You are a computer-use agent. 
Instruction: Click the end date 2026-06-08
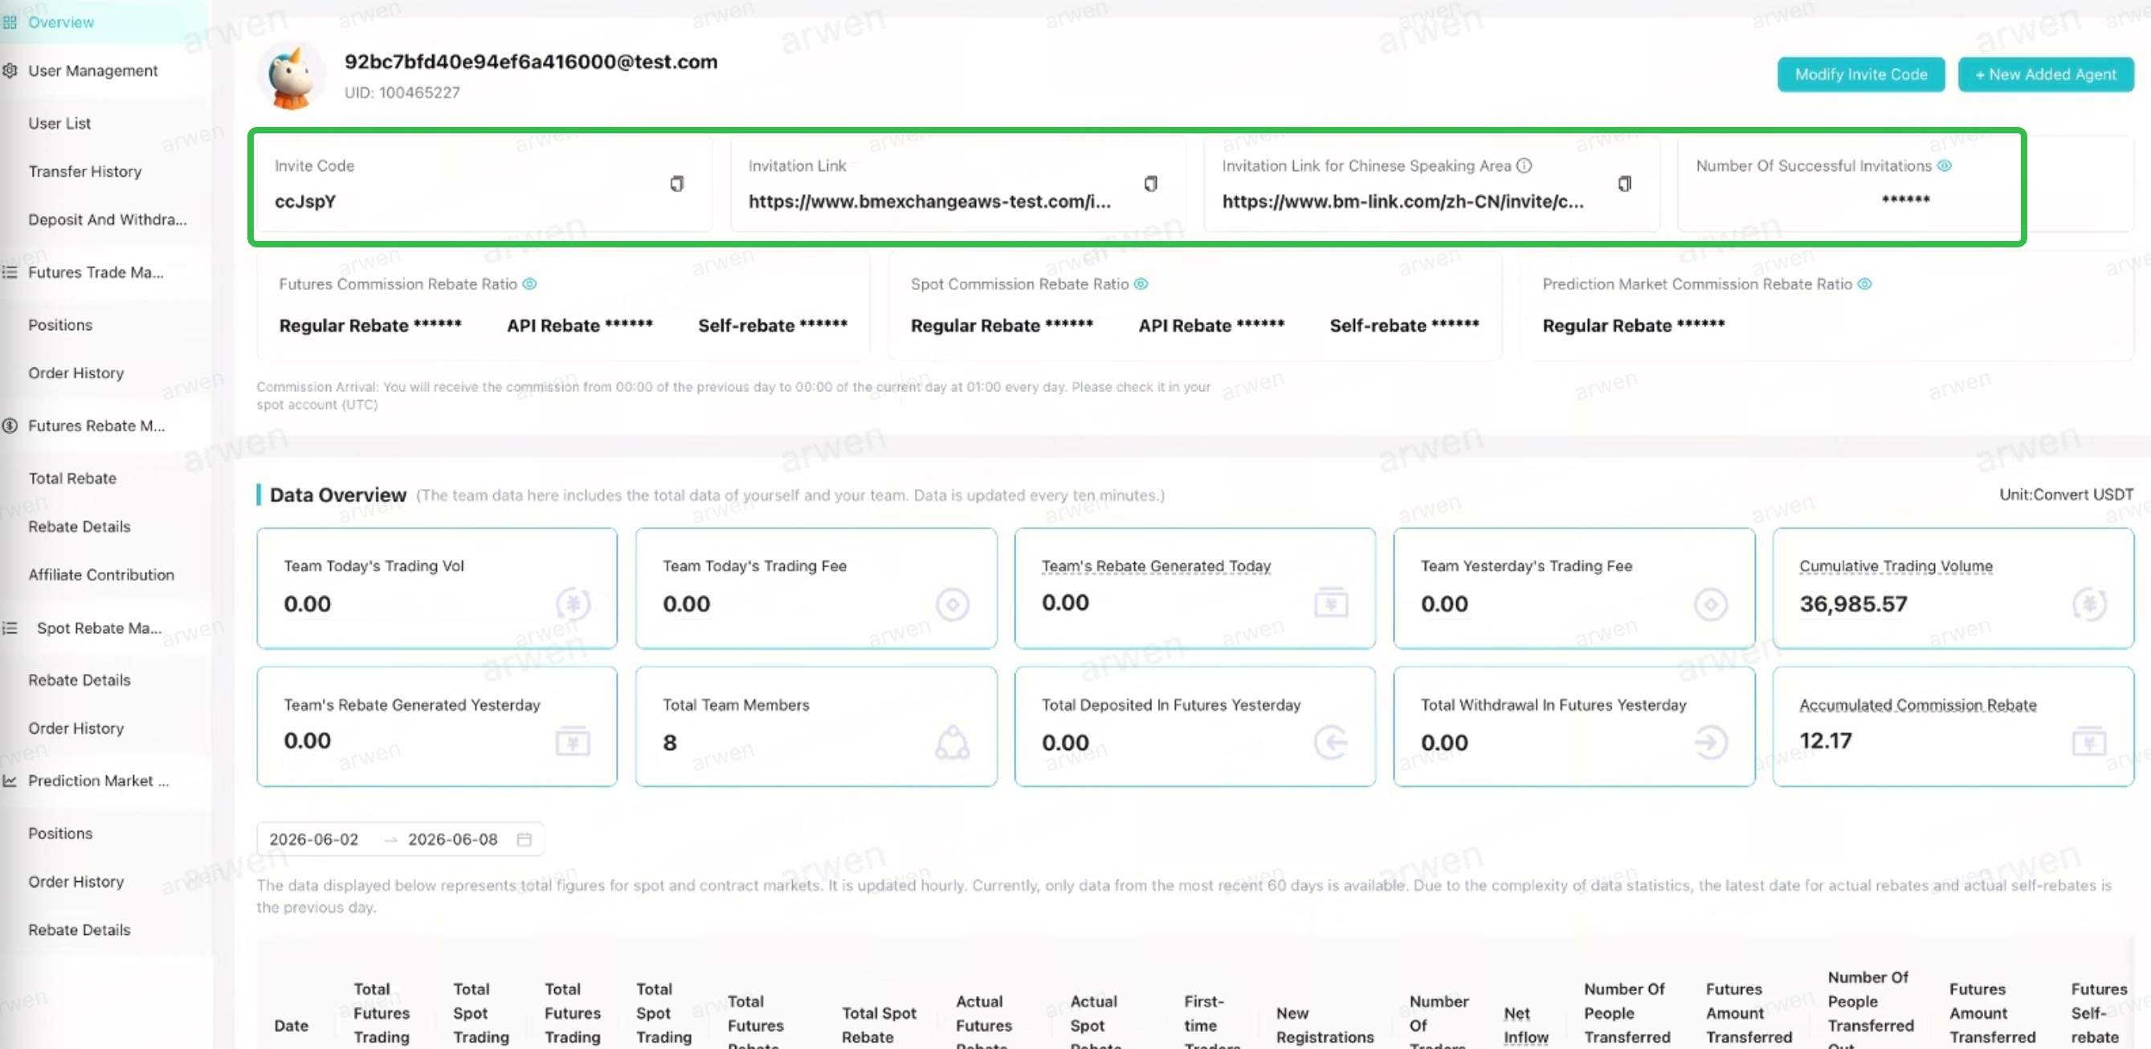tap(452, 839)
